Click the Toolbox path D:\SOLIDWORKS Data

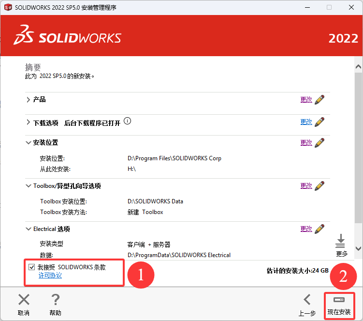(x=155, y=201)
